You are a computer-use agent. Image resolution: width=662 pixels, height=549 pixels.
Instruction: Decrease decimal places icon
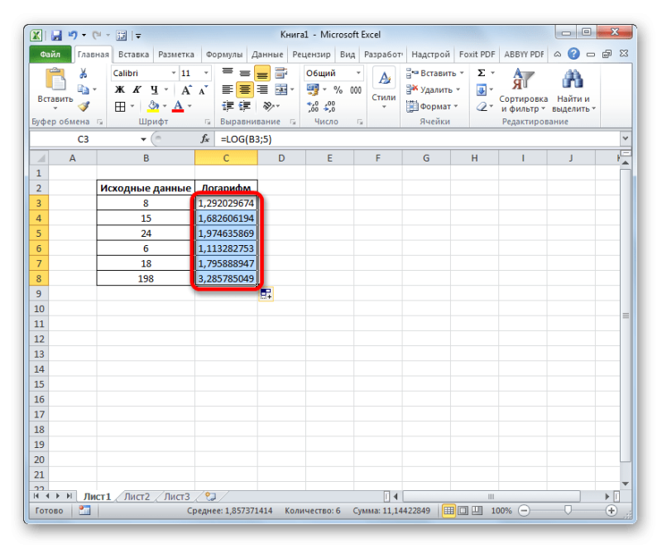click(329, 106)
